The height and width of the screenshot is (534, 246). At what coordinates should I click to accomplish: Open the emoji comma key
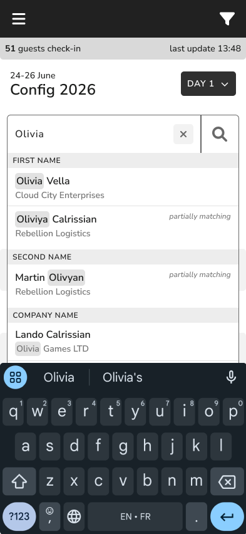pos(49,516)
